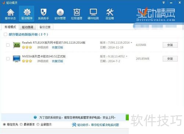This screenshot has height=134, width=184.
Task: Click the Realtek network card icon
Action: point(17,45)
